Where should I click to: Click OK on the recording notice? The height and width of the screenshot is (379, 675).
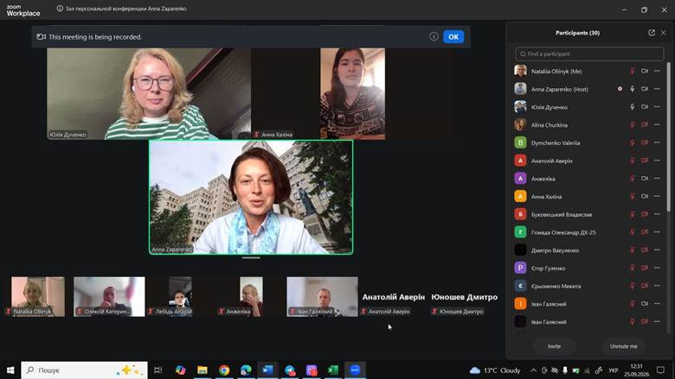tap(453, 36)
